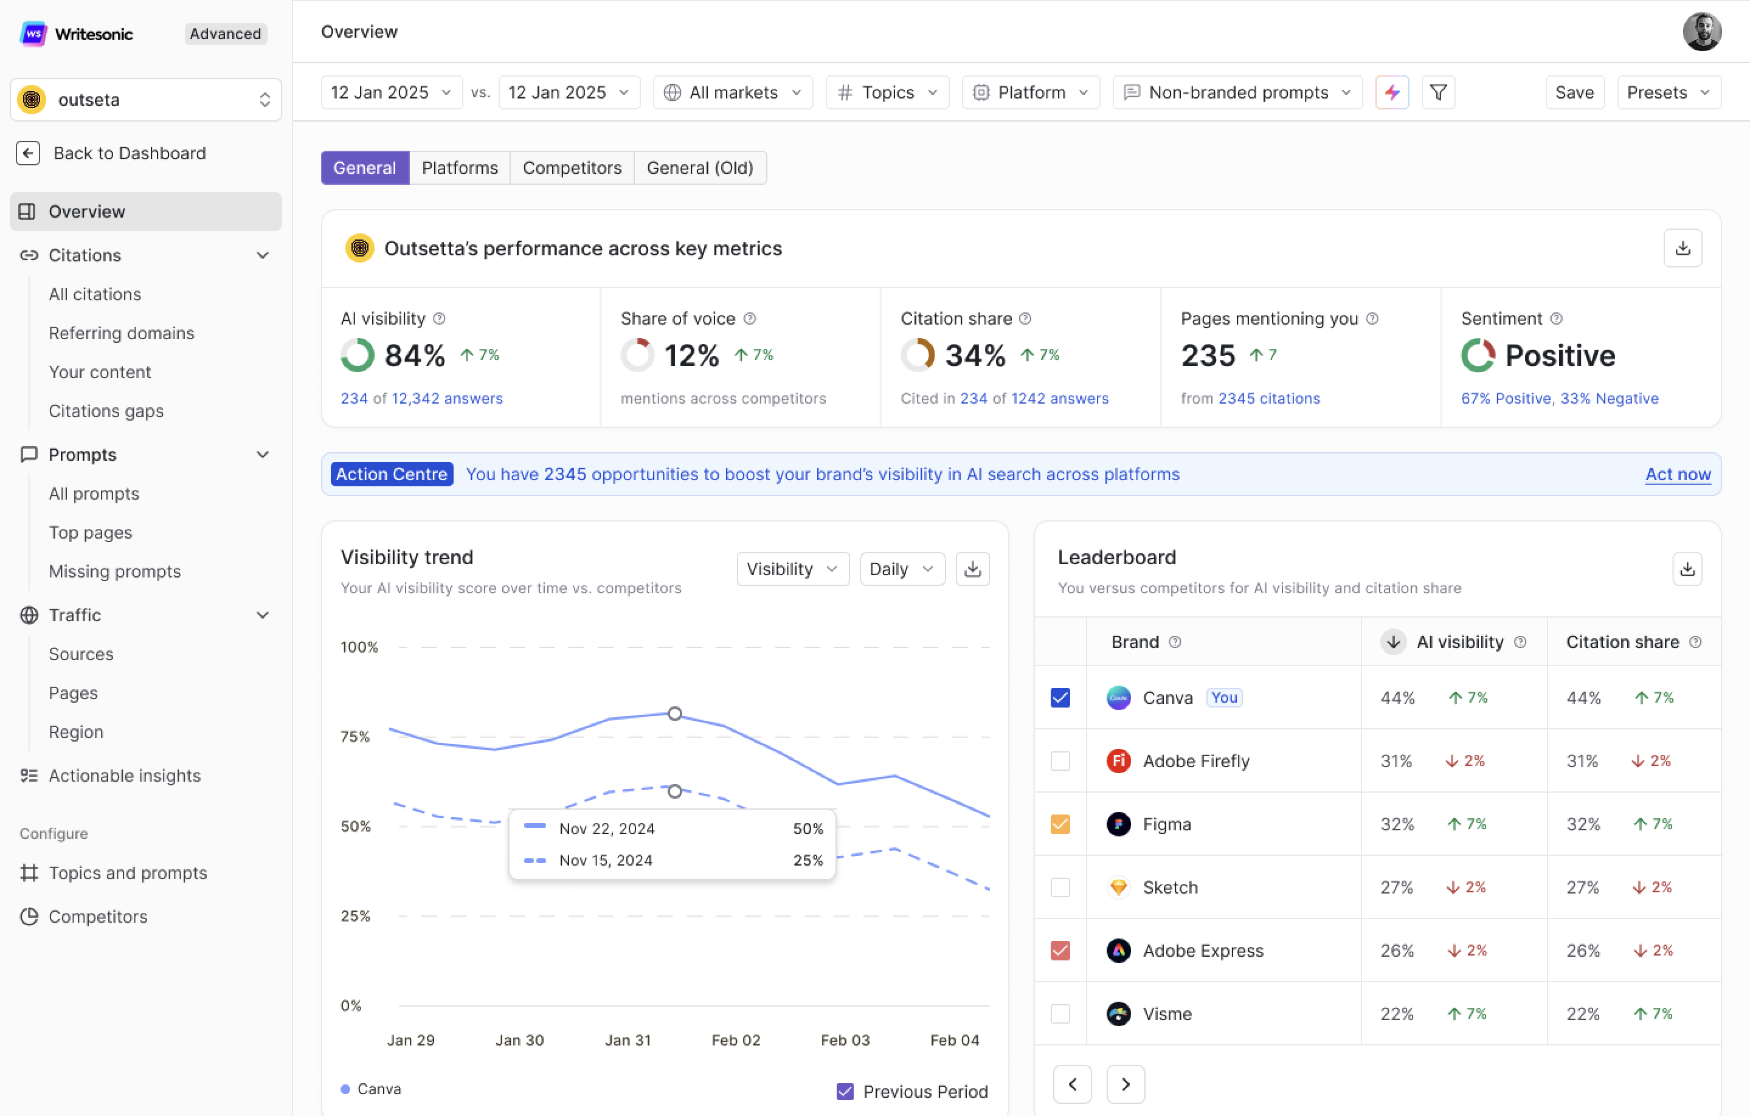Viewport: 1750px width, 1116px height.
Task: Open the Platforms tab
Action: coord(459,168)
